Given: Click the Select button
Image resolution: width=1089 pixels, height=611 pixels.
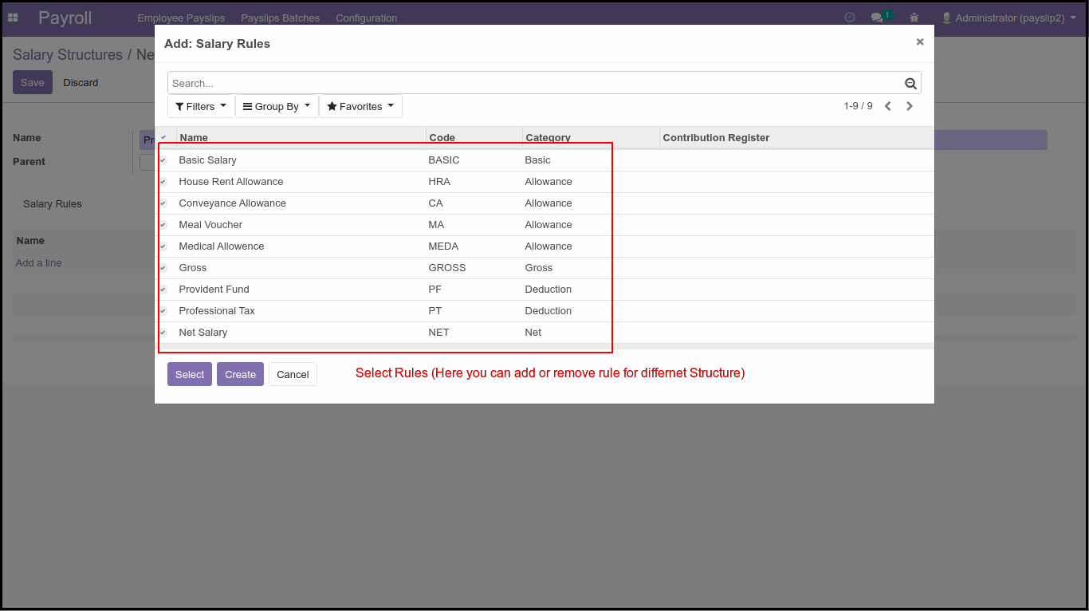Looking at the screenshot, I should 190,374.
